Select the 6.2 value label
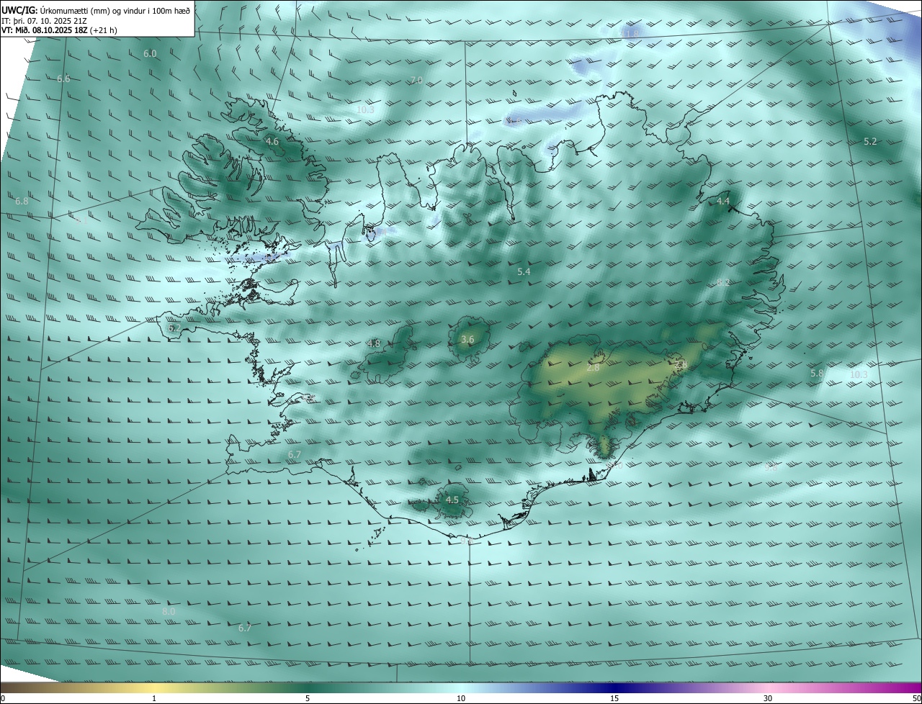922x704 pixels. pyautogui.click(x=174, y=328)
